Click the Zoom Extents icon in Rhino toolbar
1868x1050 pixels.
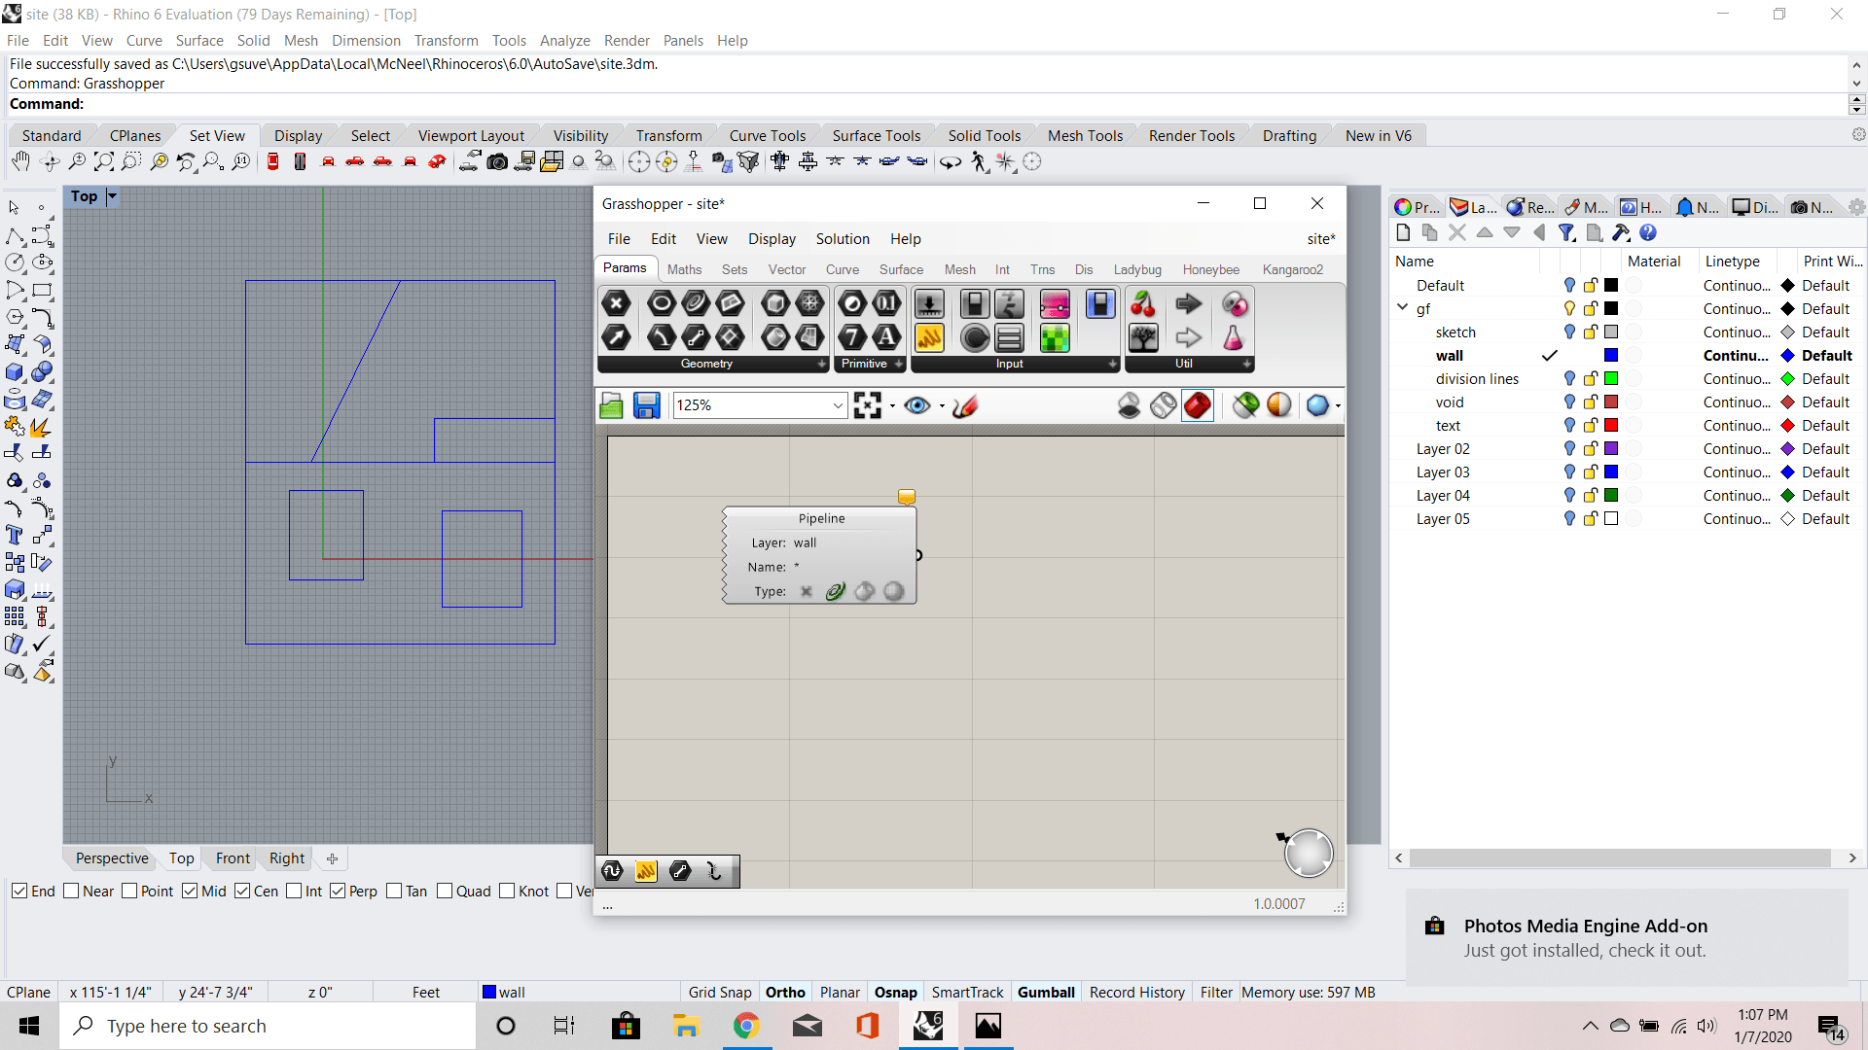(104, 161)
